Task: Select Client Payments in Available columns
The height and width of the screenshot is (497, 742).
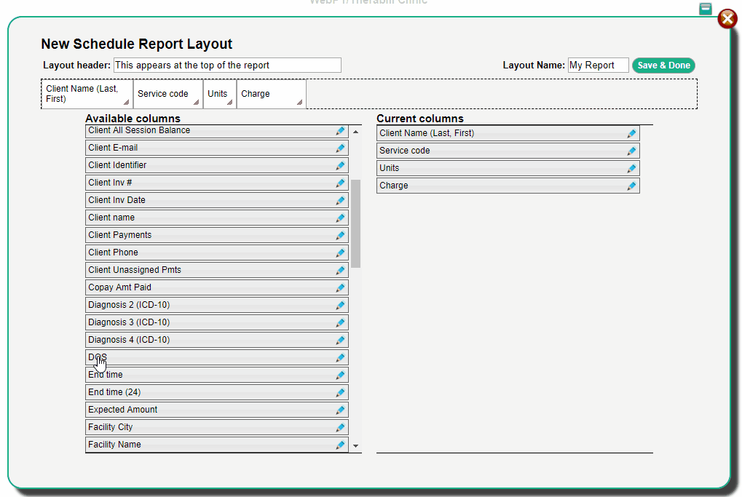Action: [x=217, y=235]
